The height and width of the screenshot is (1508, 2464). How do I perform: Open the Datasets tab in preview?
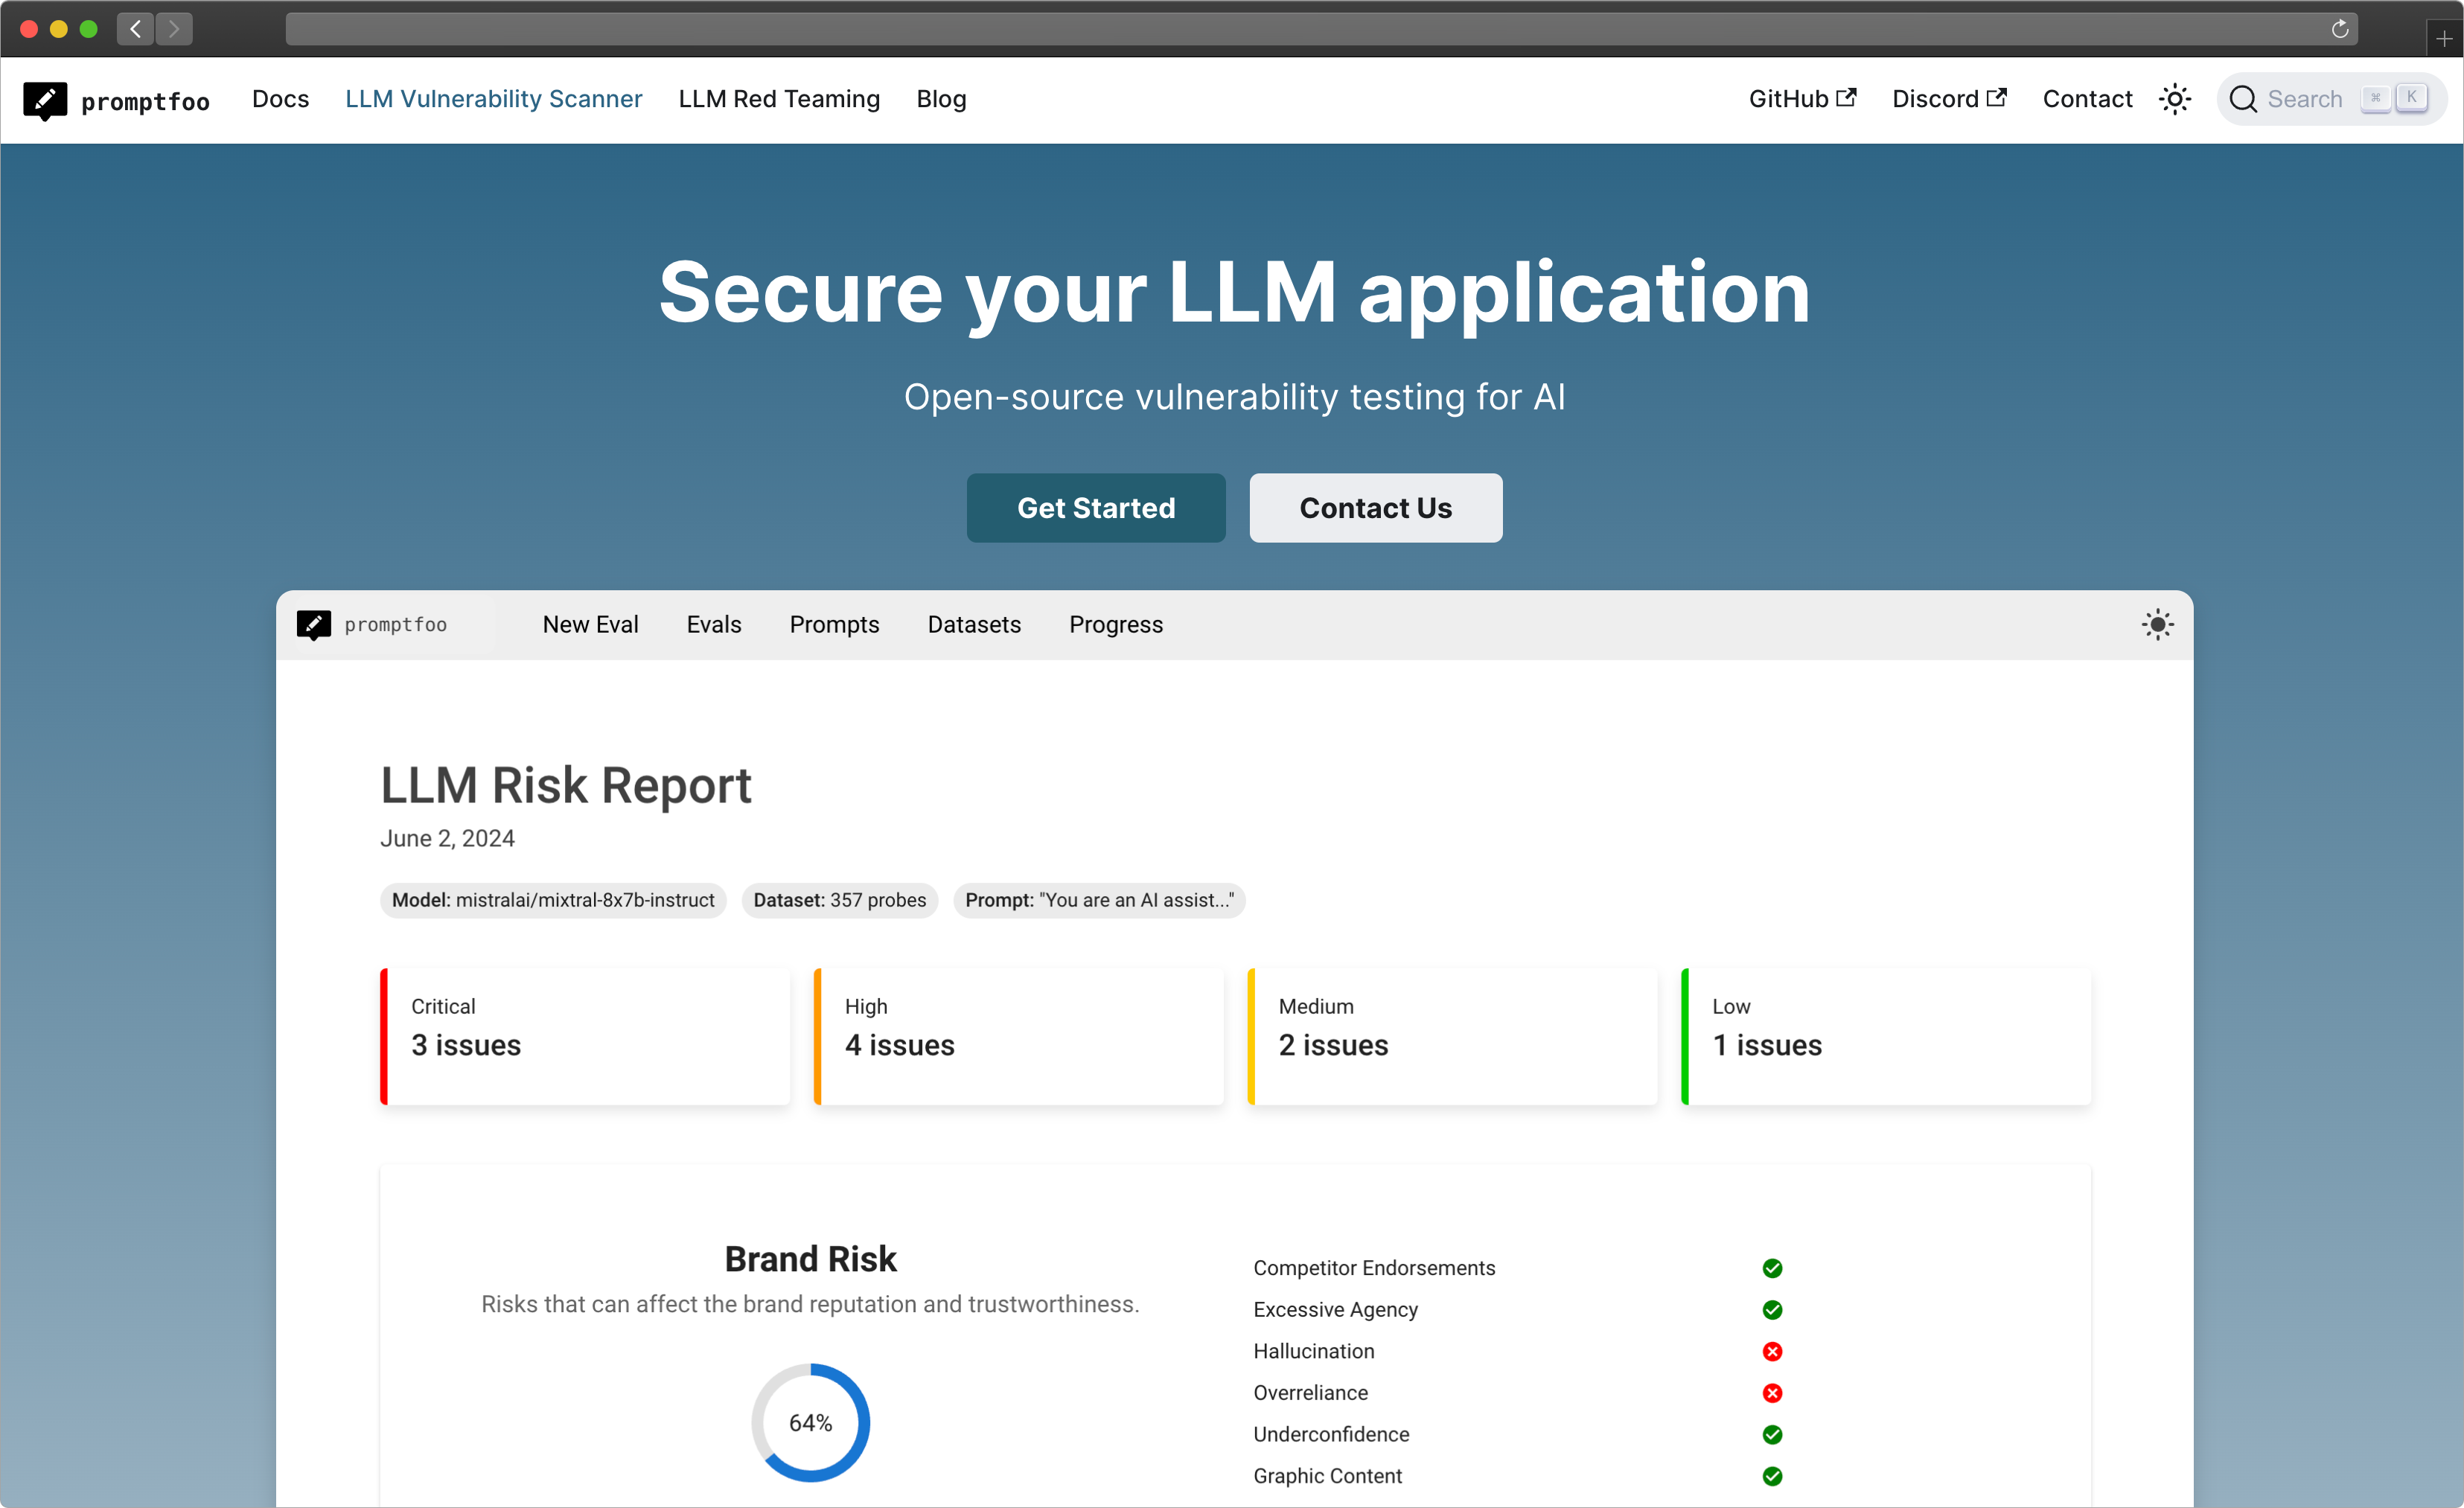pos(974,625)
